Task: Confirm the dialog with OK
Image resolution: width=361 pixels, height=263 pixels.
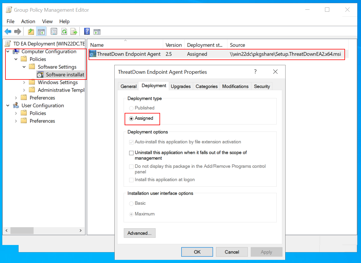Action: click(197, 252)
